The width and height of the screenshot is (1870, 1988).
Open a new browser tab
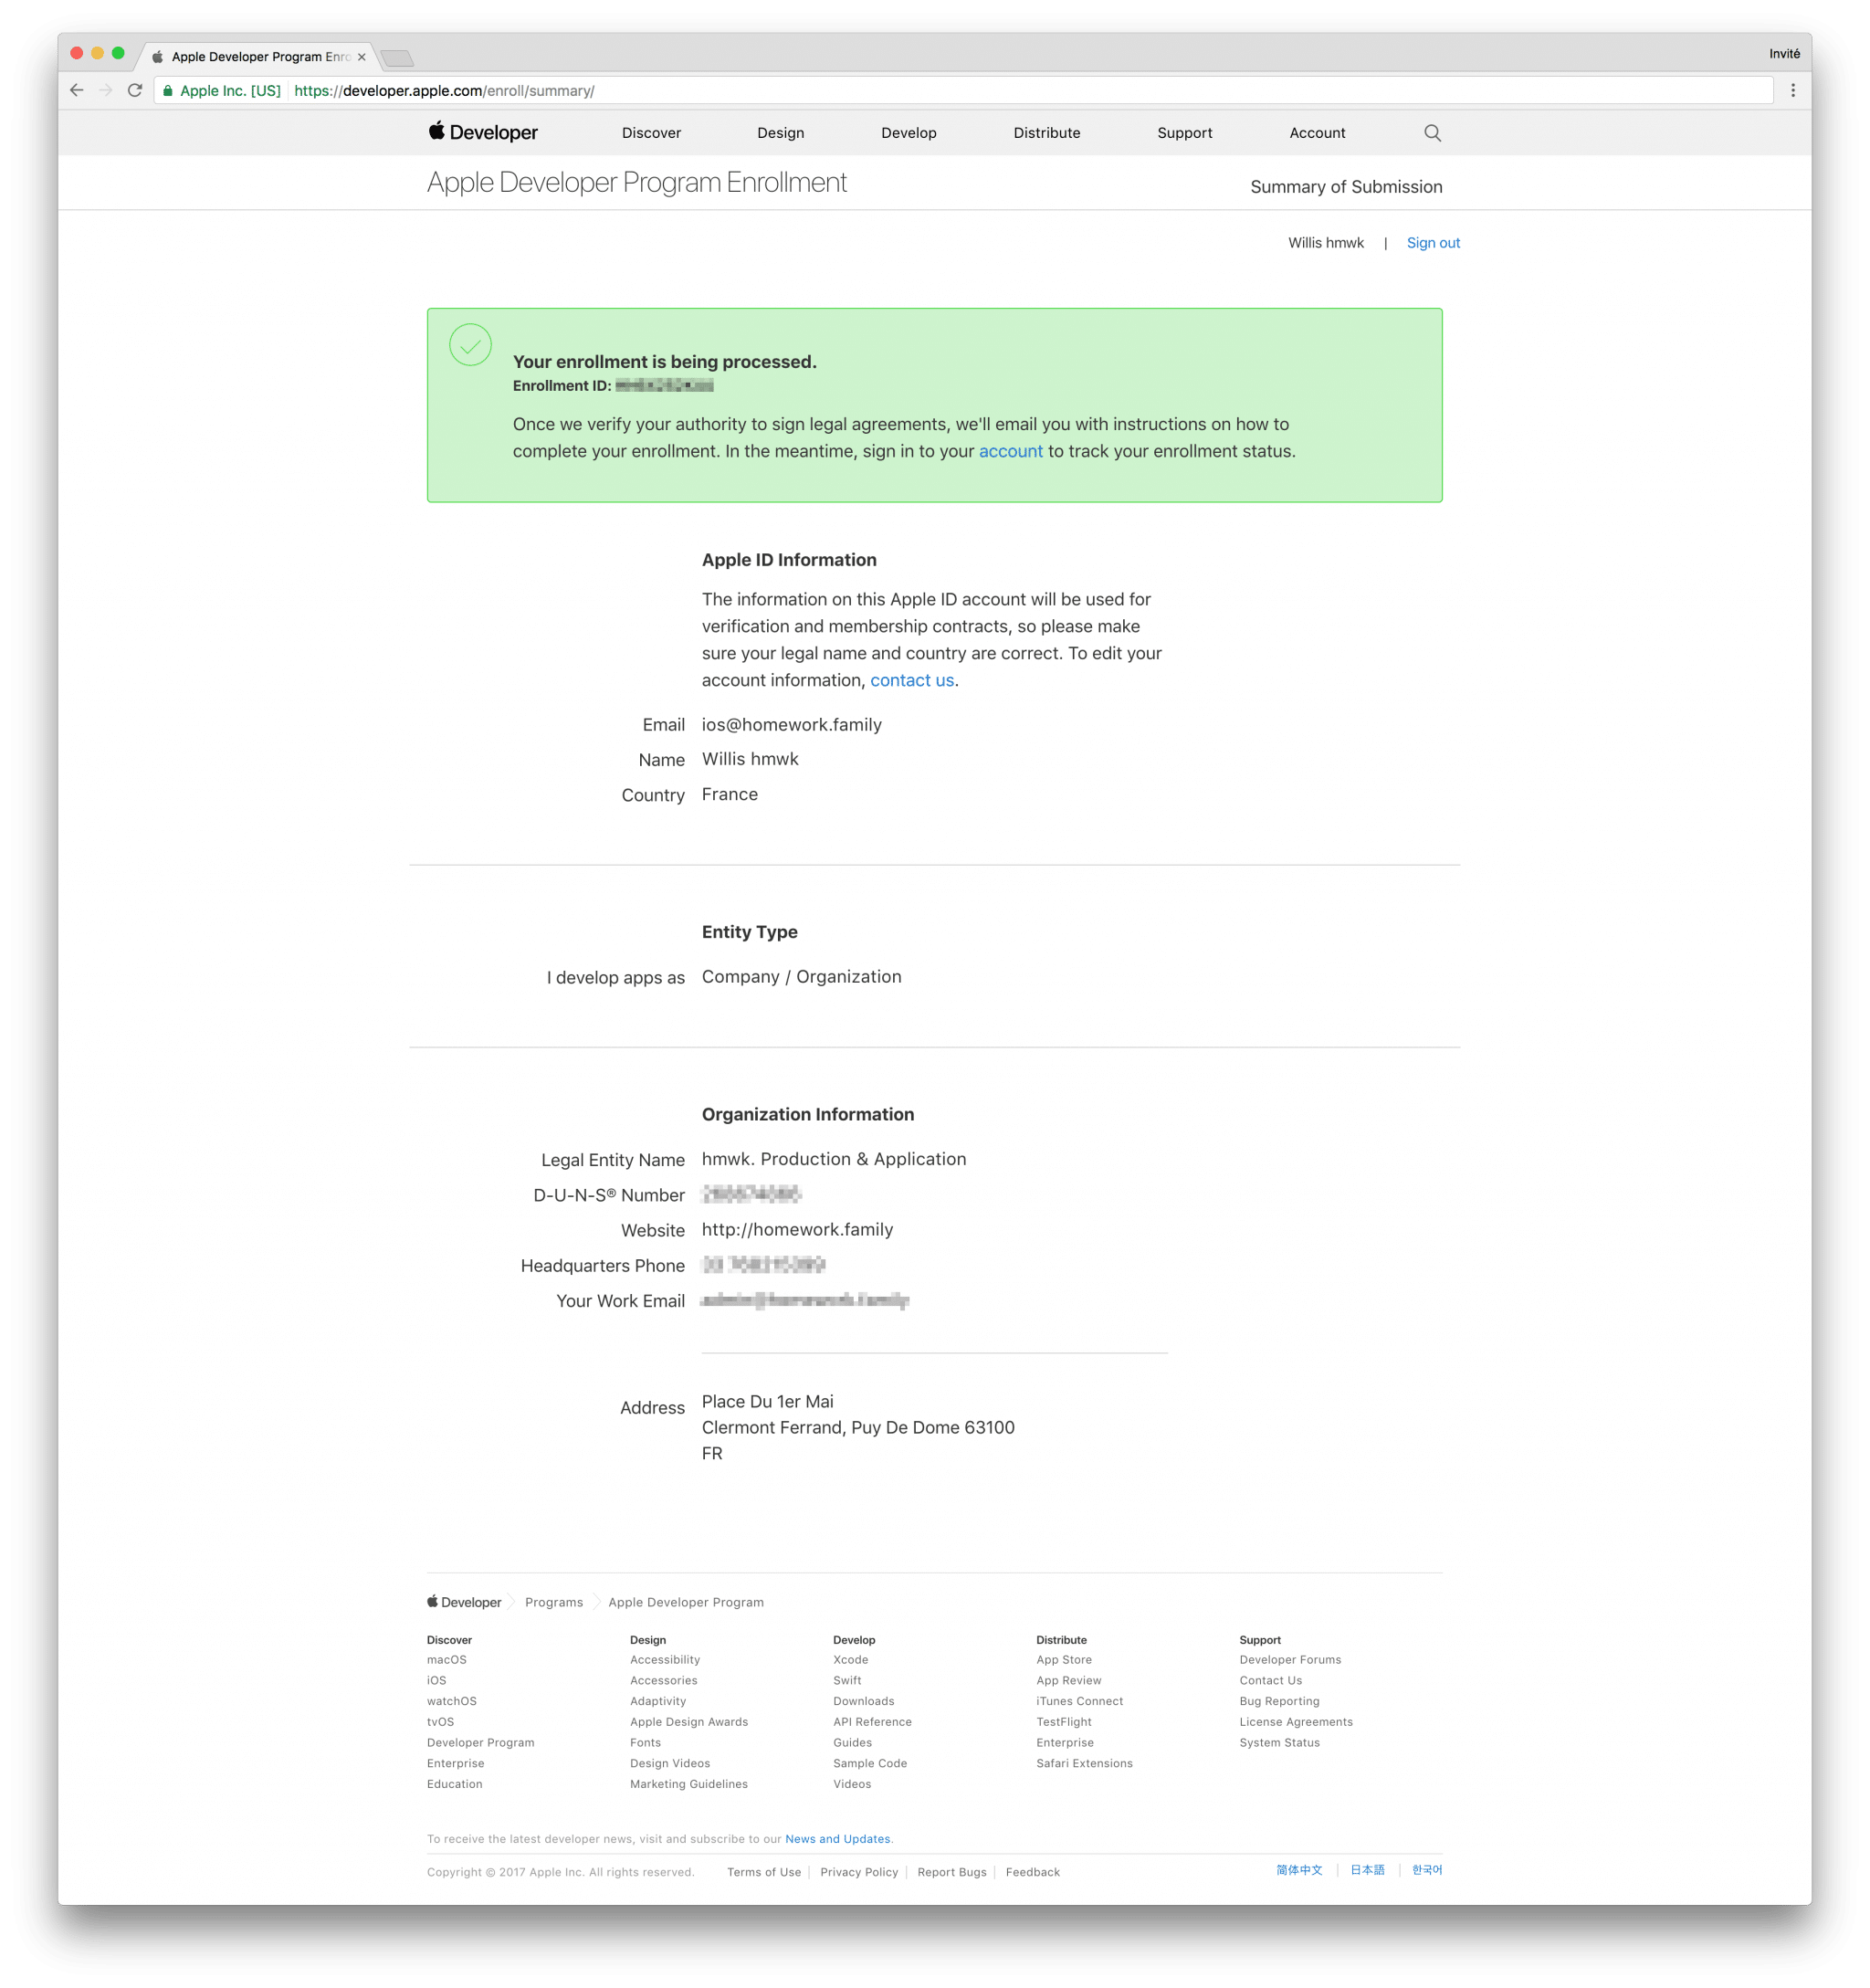[397, 58]
